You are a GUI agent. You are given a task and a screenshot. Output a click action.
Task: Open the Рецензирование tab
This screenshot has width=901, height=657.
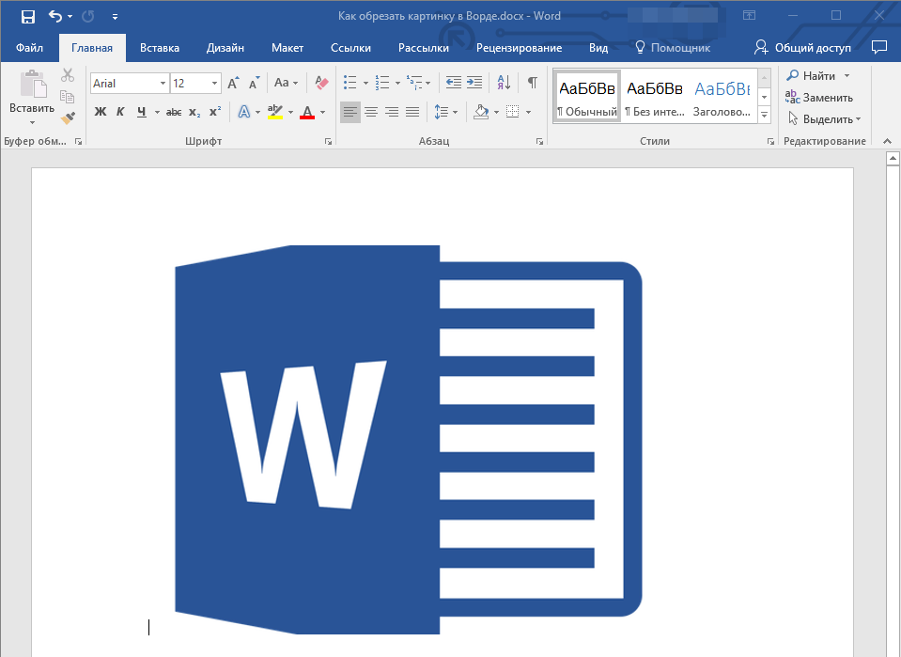[519, 48]
